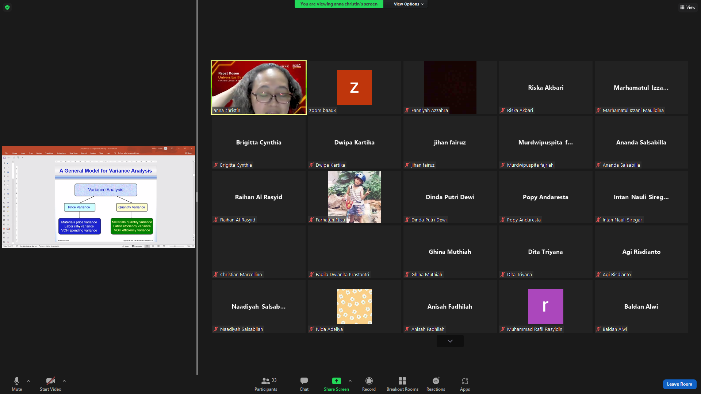Open Insert tab in shared PowerPoint
The height and width of the screenshot is (394, 701).
tap(23, 153)
